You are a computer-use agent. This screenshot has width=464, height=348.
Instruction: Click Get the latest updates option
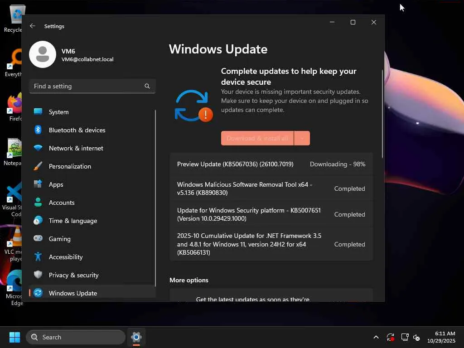pos(271,295)
